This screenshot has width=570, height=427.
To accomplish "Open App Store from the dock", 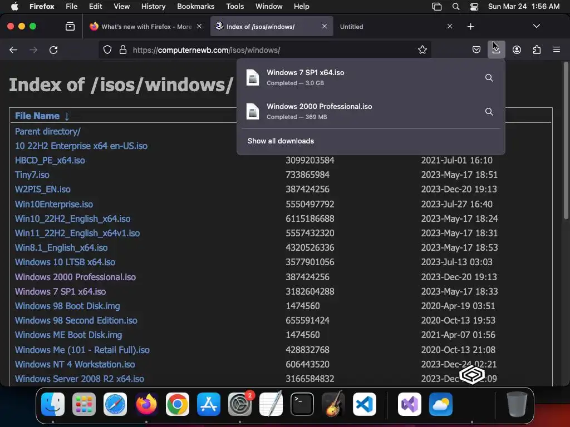I will click(209, 404).
